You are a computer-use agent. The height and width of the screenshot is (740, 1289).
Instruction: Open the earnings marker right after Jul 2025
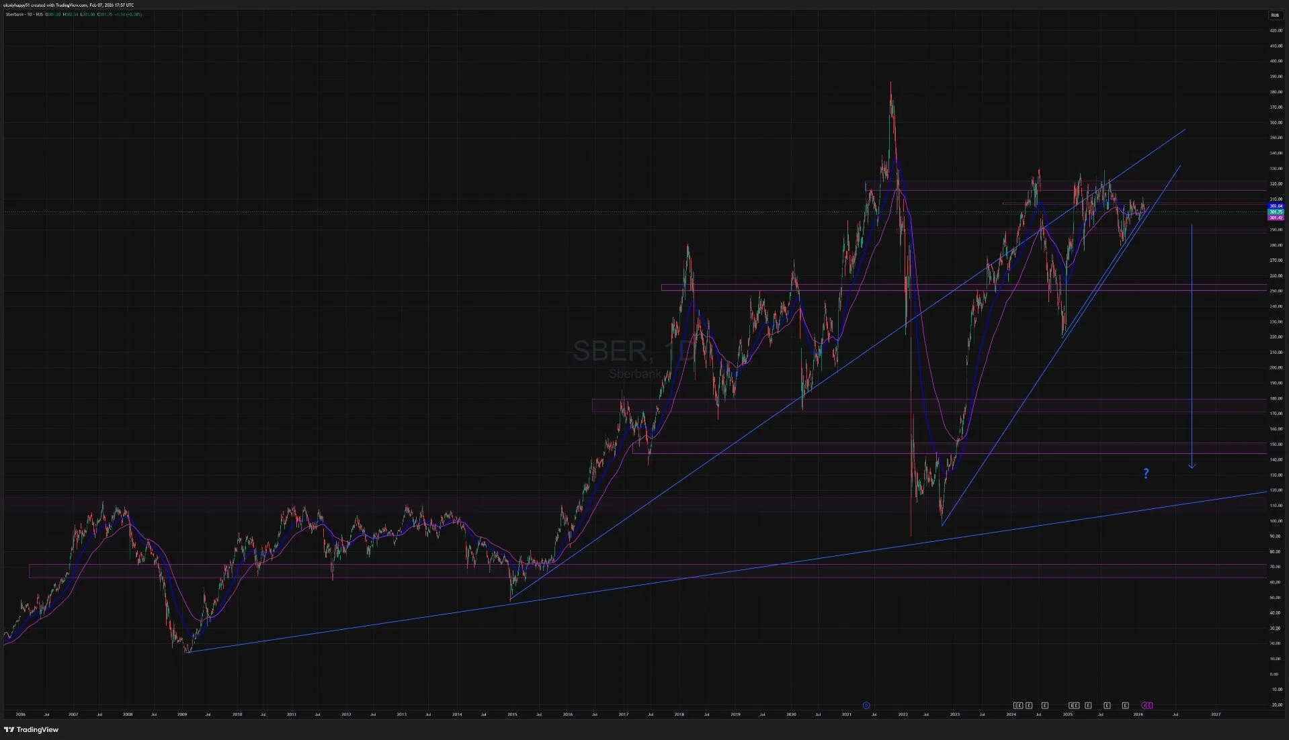(x=1107, y=705)
